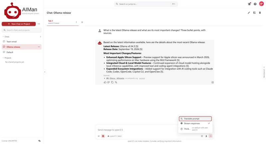Screen dimensions: 266x144
Task: Open more options next to New Chat
Action: point(39,24)
